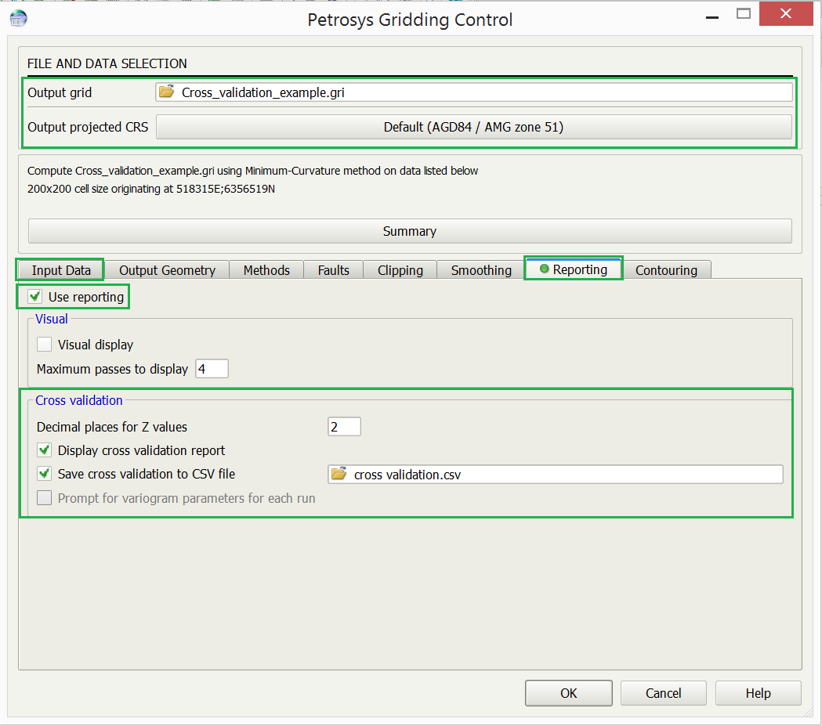The width and height of the screenshot is (822, 726).
Task: Enable the Visual display checkbox
Action: (x=45, y=345)
